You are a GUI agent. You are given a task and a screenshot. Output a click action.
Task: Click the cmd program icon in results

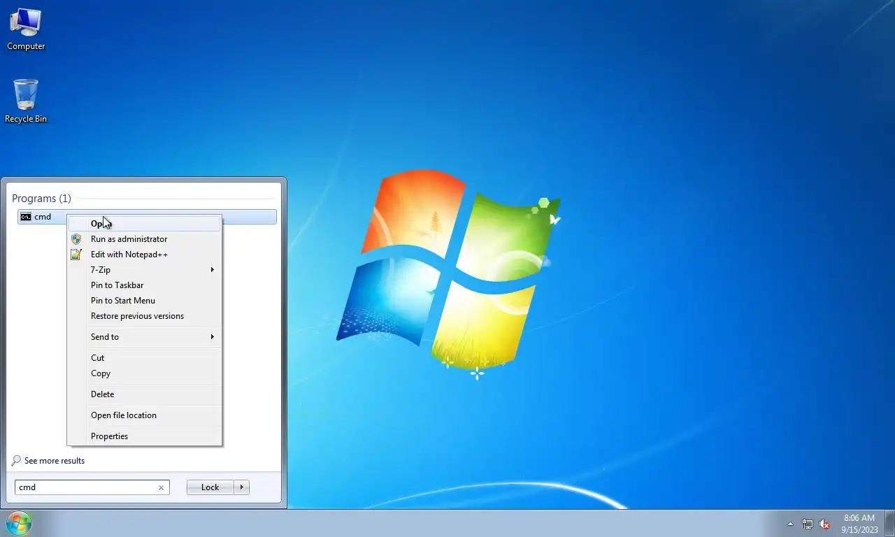[26, 217]
